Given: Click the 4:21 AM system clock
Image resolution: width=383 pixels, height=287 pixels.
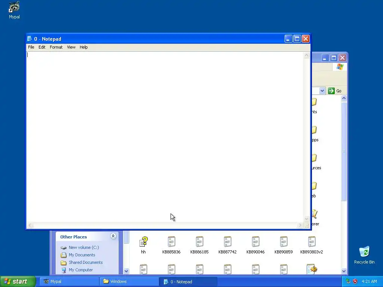Looking at the screenshot, I should click(x=369, y=281).
